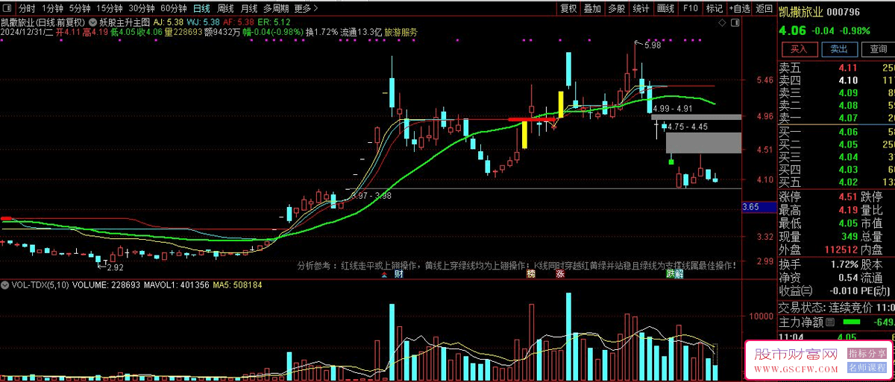Select the 卖一 order book row

[x=836, y=118]
